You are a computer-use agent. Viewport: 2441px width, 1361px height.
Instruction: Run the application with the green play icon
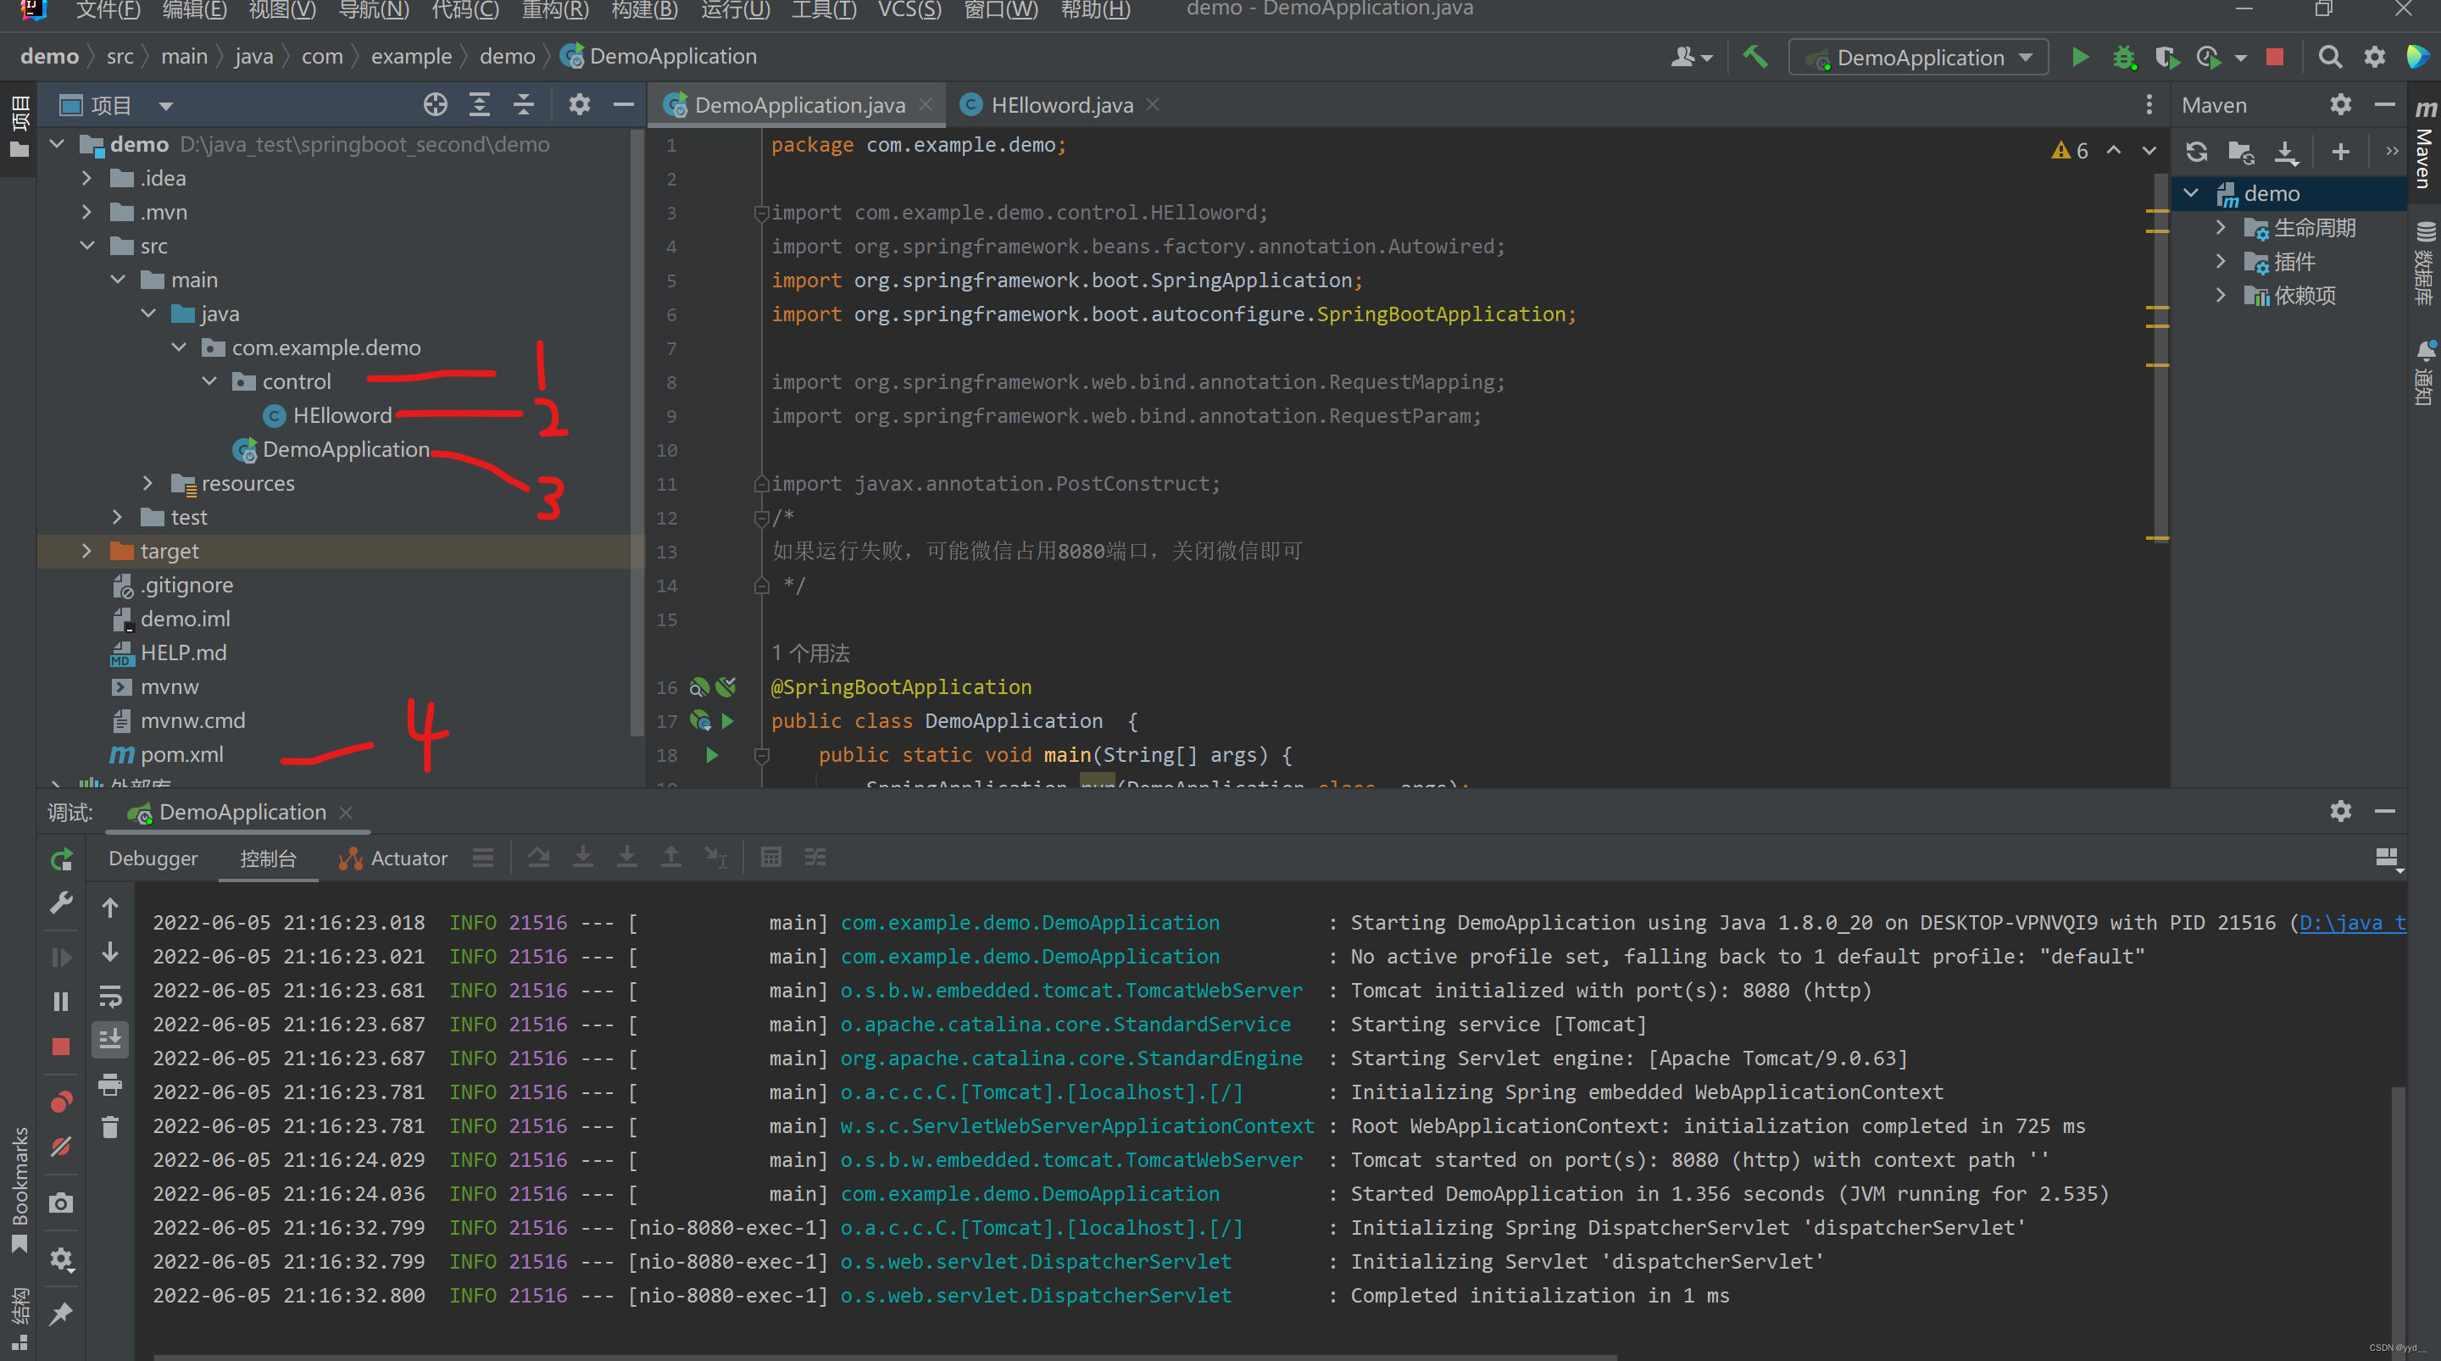tap(2080, 56)
